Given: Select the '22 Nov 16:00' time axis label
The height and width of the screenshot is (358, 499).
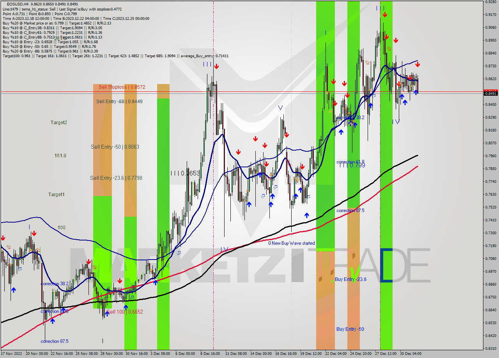Looking at the screenshot, I should click(62, 354).
